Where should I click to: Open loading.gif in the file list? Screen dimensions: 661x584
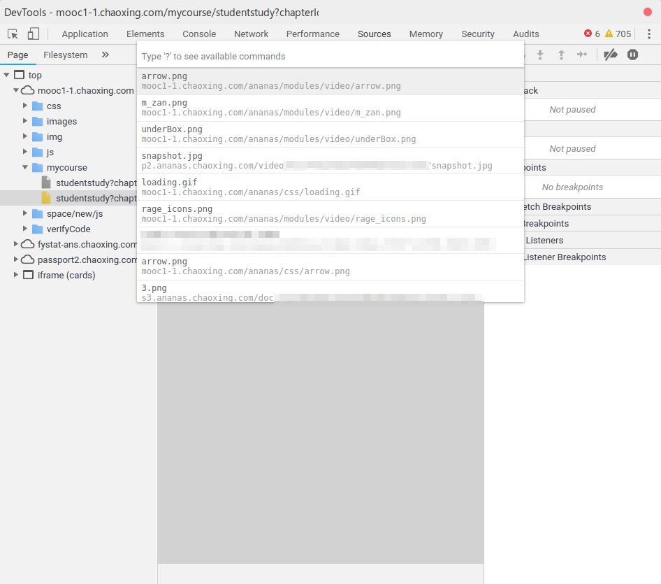click(330, 187)
